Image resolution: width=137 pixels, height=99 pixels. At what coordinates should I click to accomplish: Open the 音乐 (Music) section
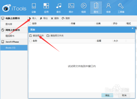click(x=59, y=8)
